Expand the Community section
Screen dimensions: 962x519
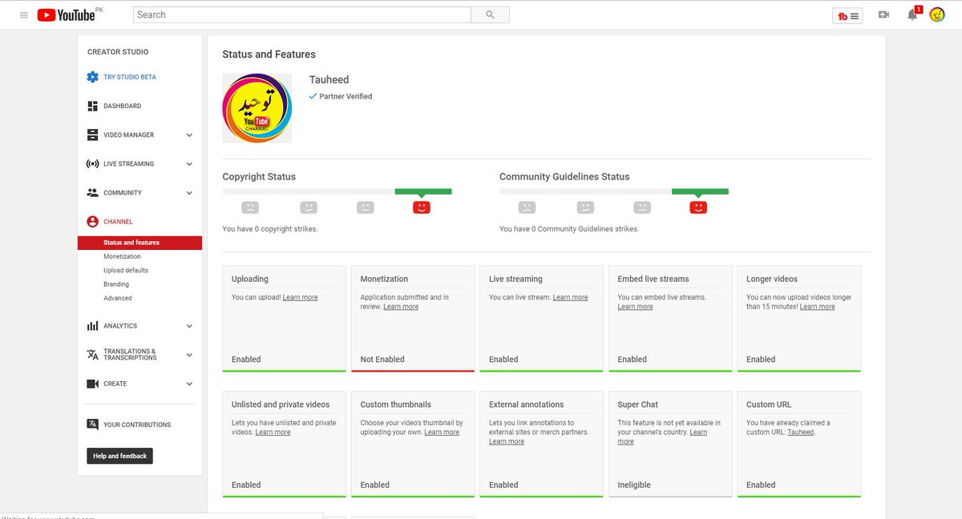tap(189, 193)
